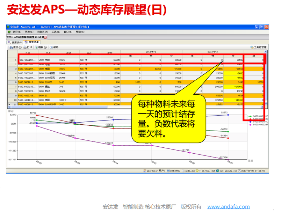Image resolution: width=282 pixels, height=212 pixels.
Task: Click the 5400.IC cell in row 9
Action: pyautogui.click(x=49, y=96)
